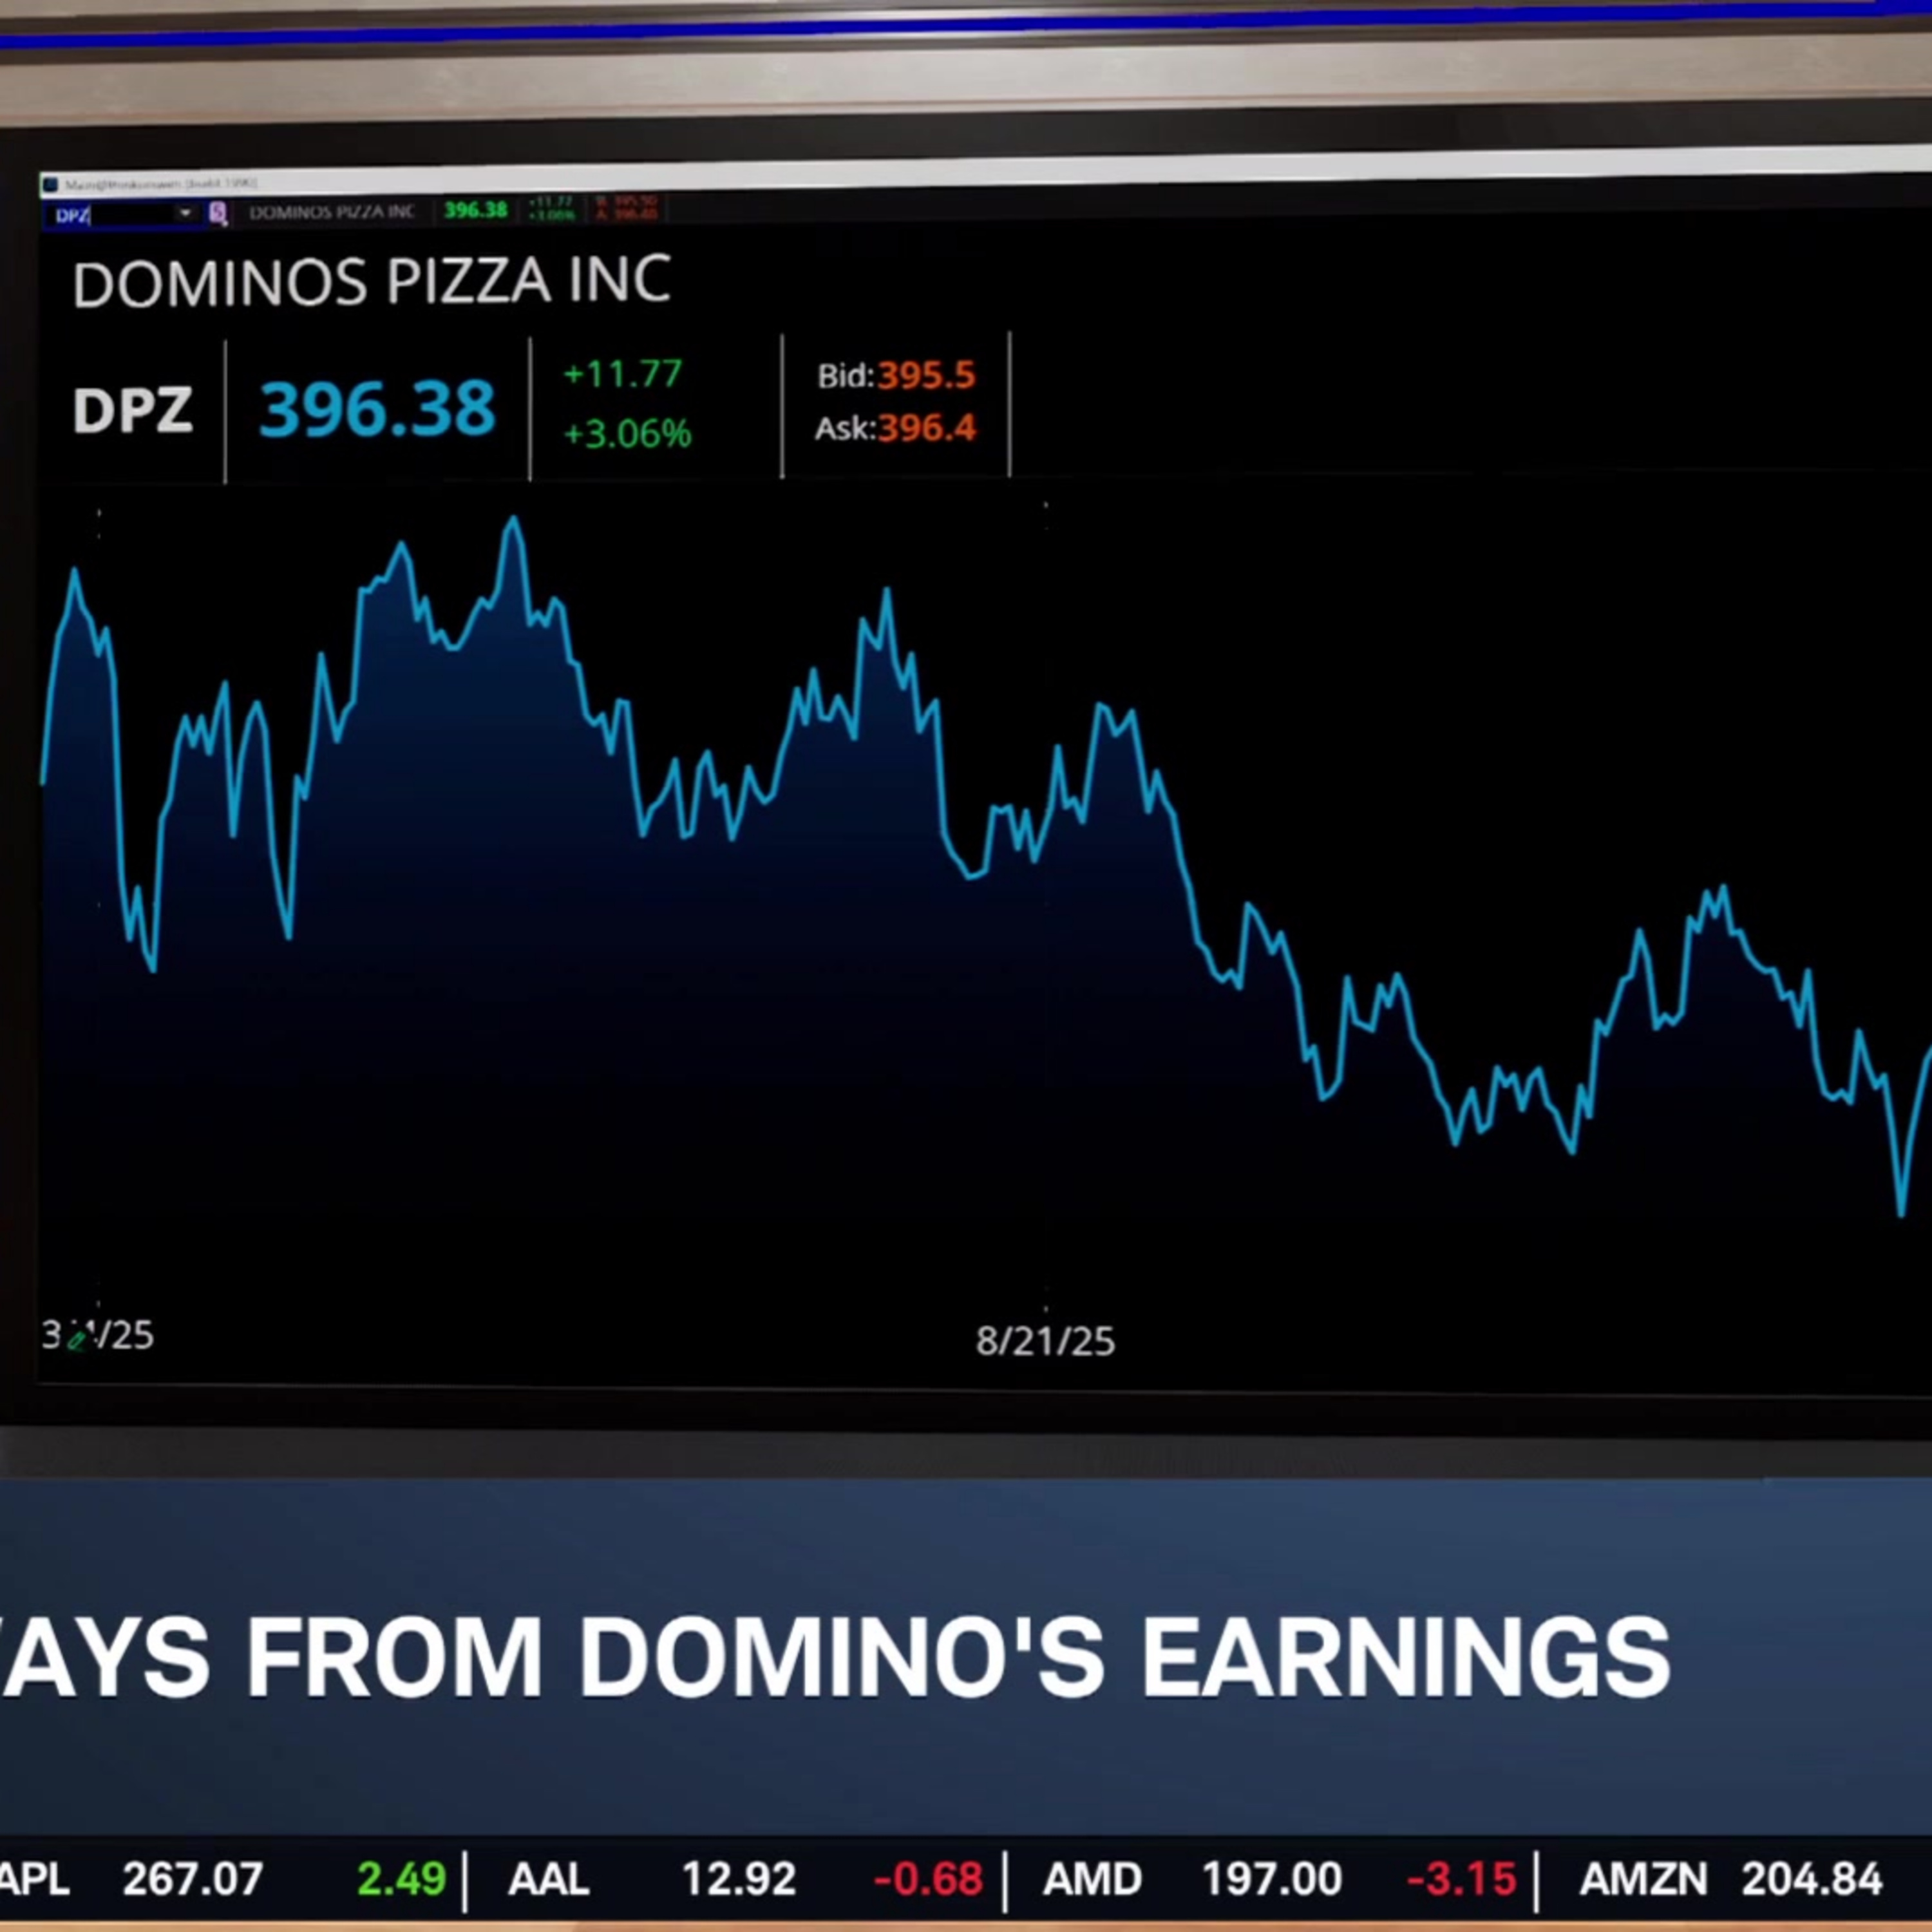Click the DOMINOS PIZZA INC toolbar label
This screenshot has width=1932, height=1932.
point(332,212)
